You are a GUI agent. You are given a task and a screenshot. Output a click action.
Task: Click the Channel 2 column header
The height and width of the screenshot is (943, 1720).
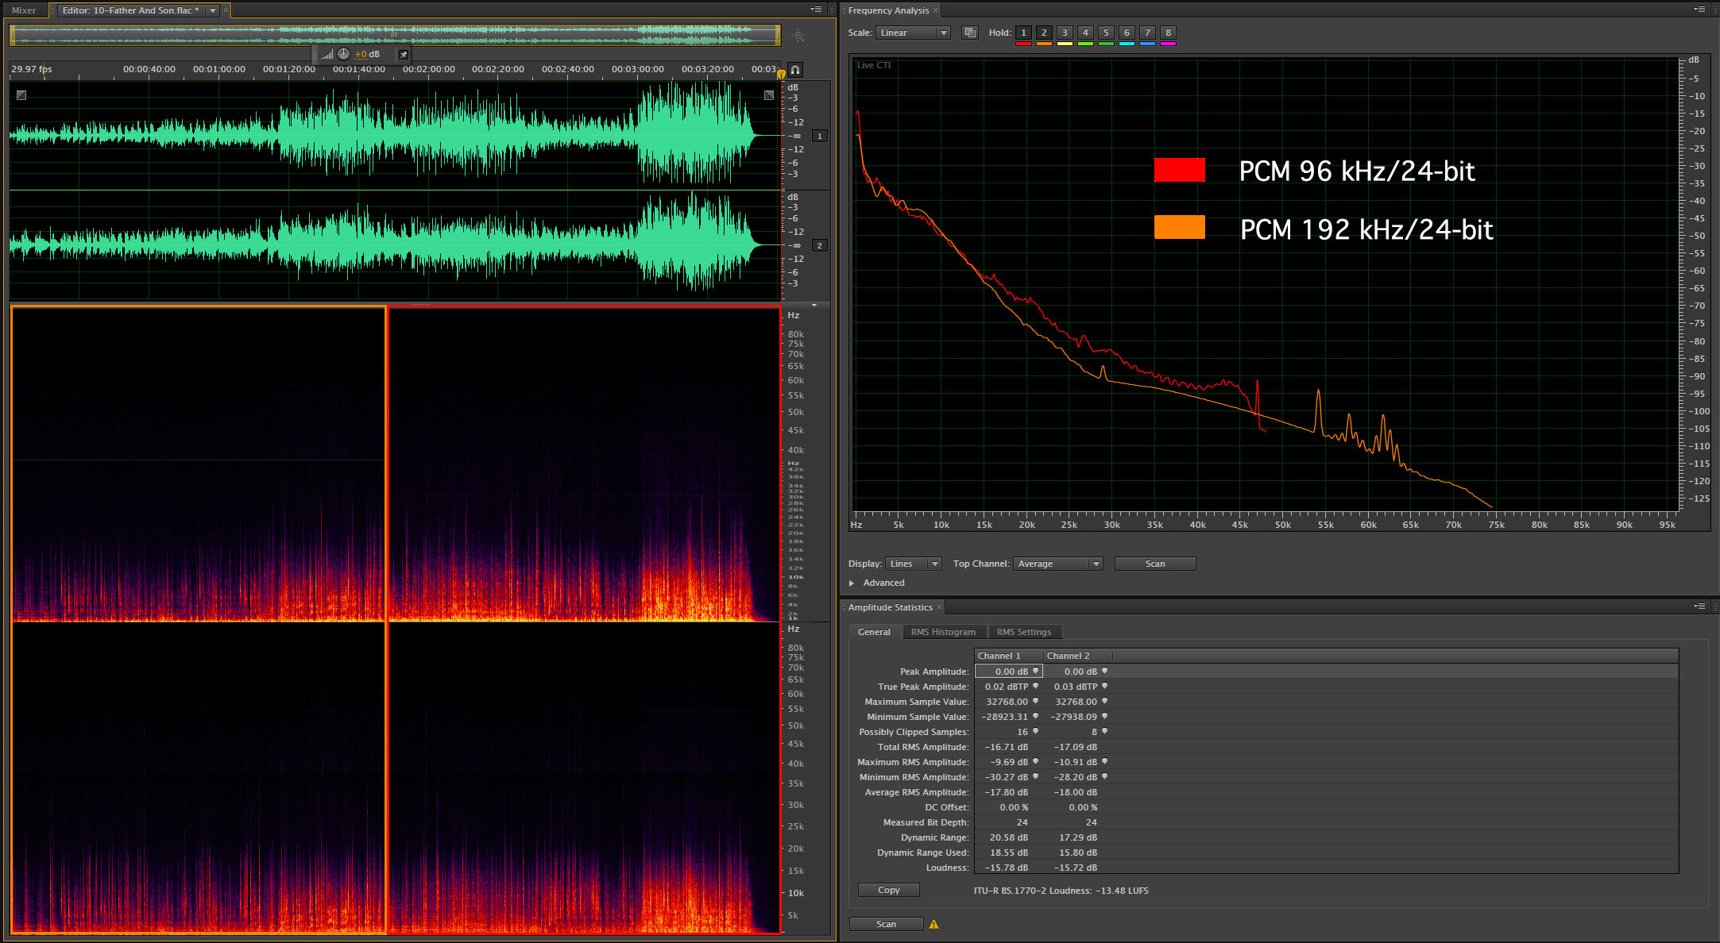pyautogui.click(x=1077, y=656)
